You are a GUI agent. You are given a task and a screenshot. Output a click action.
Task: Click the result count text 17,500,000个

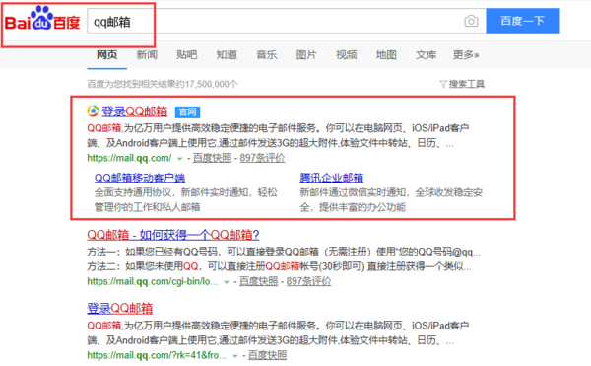[211, 84]
